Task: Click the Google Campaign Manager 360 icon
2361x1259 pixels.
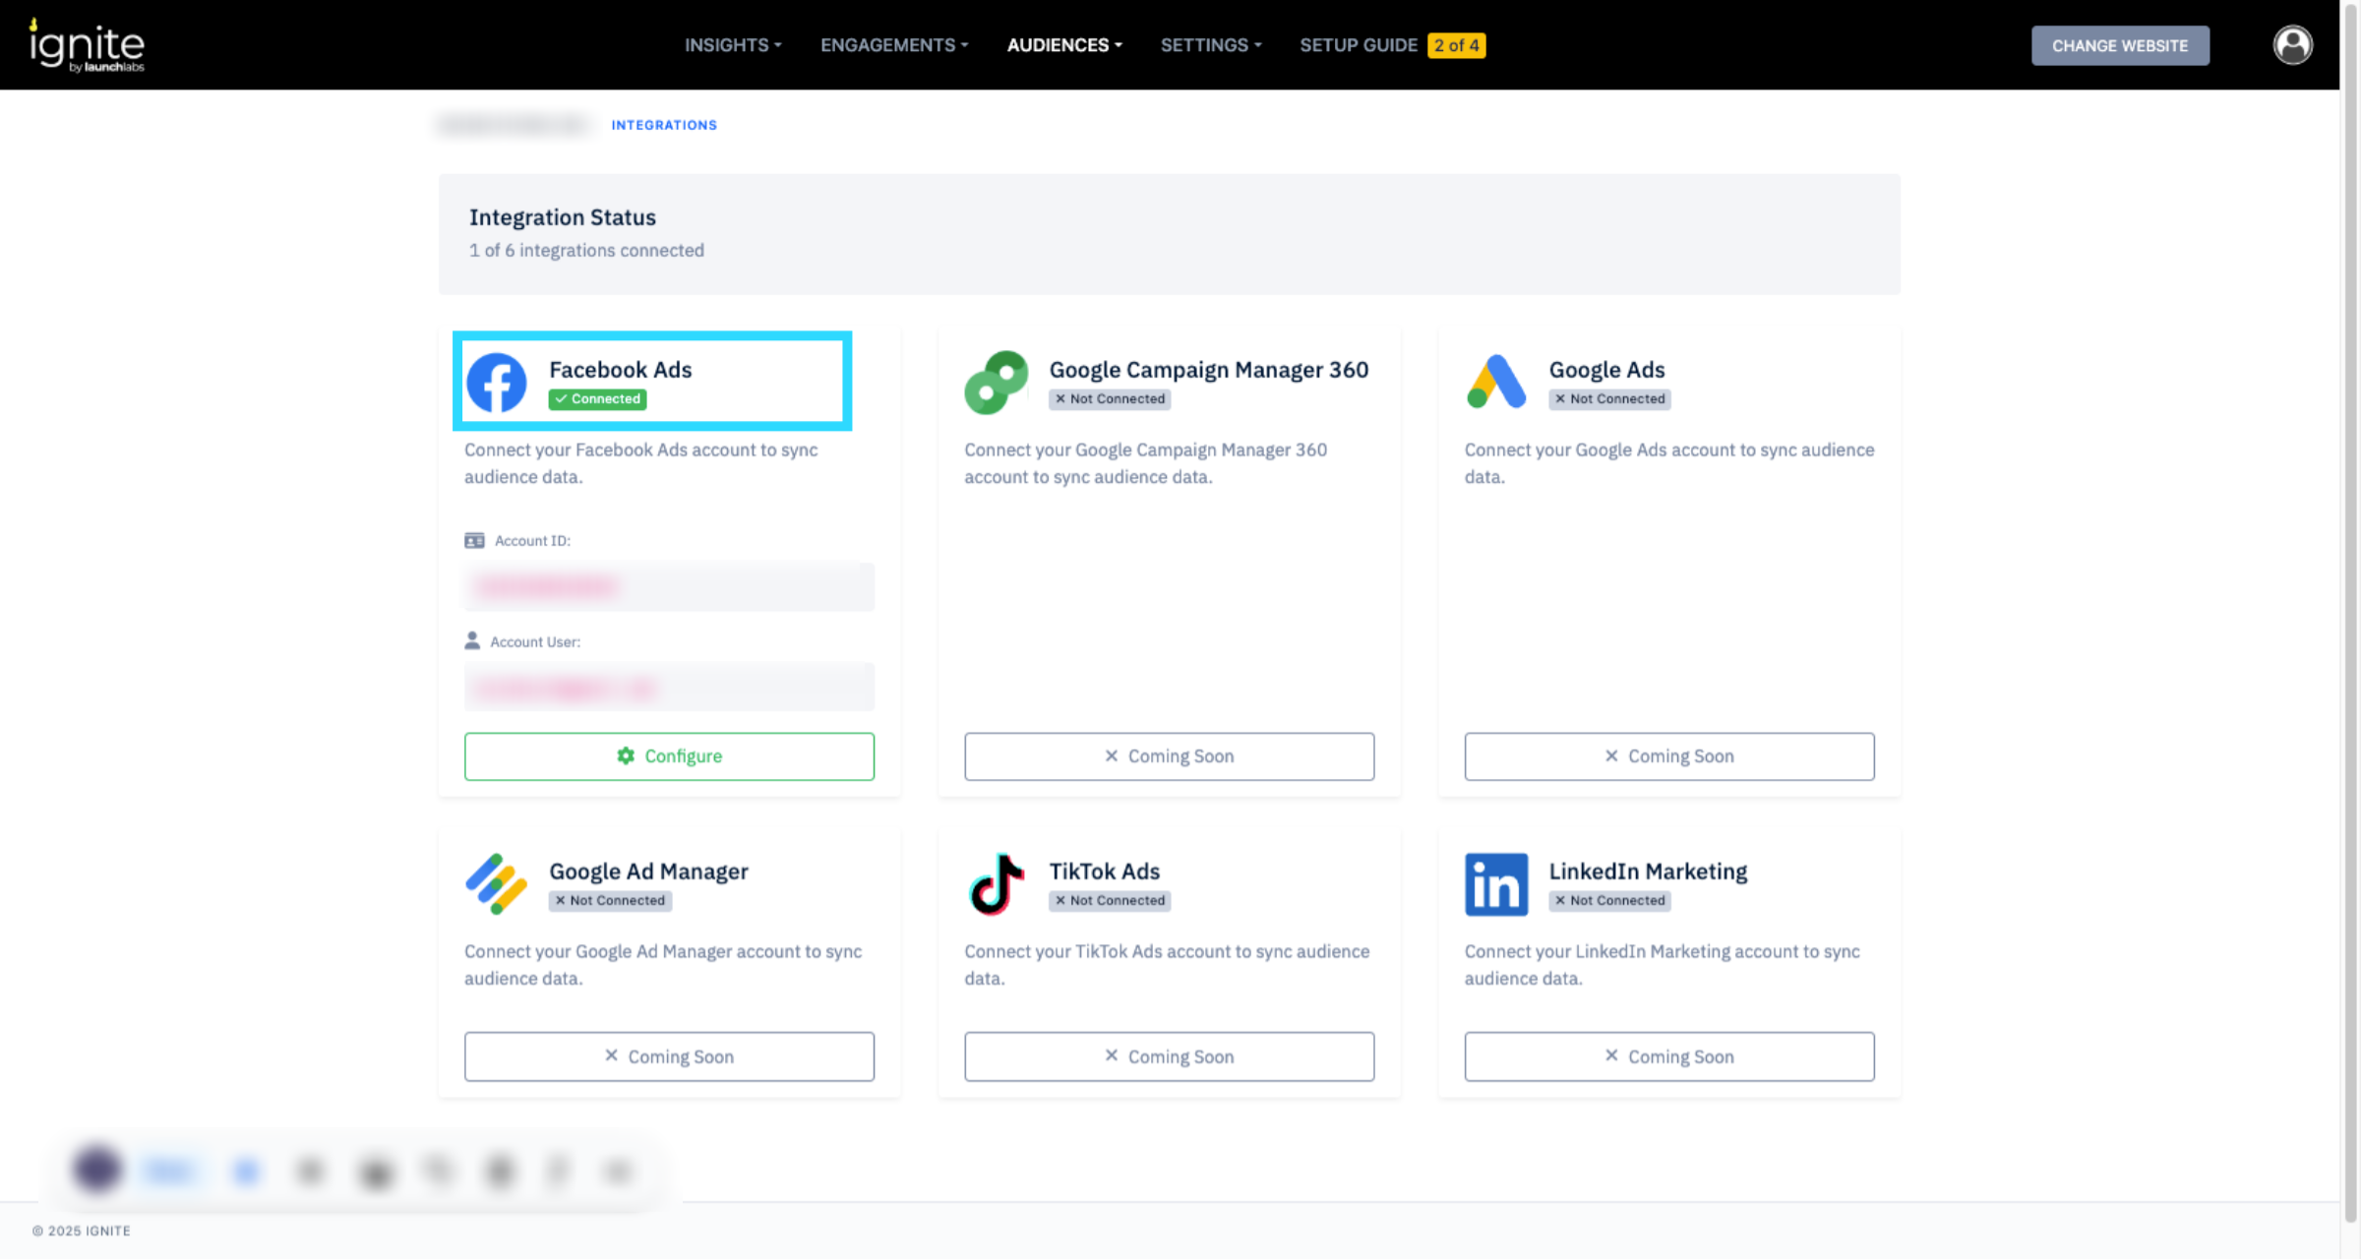Action: (x=996, y=383)
